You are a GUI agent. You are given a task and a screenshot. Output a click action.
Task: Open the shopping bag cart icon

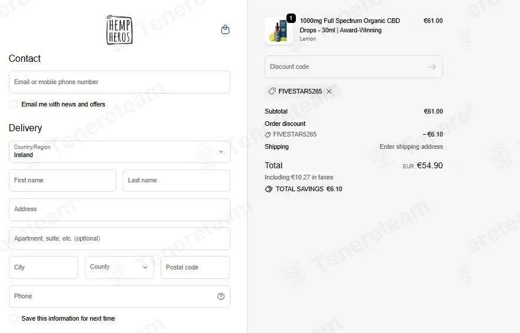[x=225, y=29]
